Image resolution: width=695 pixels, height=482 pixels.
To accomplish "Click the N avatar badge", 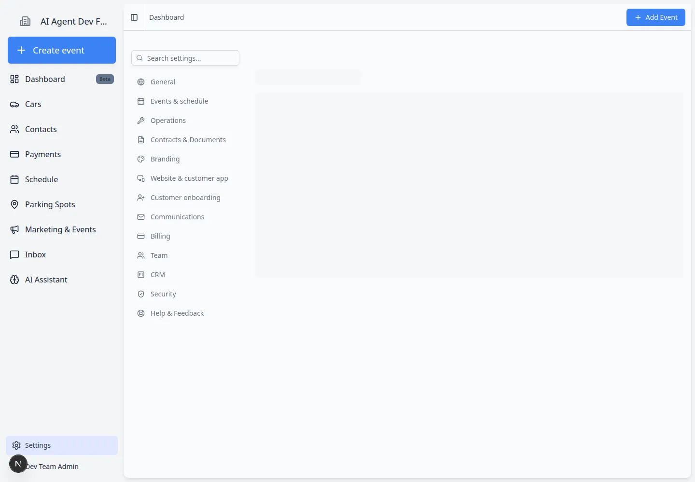I will coord(18,464).
